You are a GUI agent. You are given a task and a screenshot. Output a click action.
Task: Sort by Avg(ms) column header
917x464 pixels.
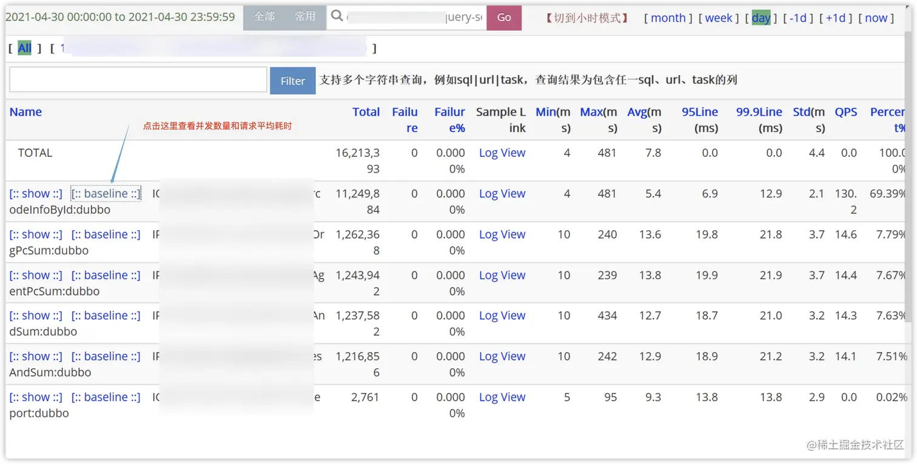[644, 120]
